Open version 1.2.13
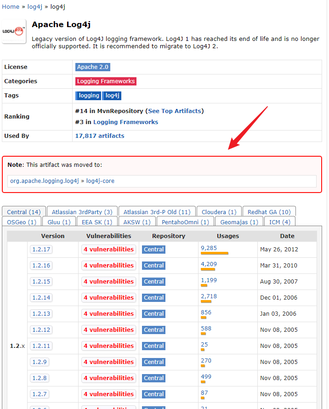Screen dimensions: 329x409 click(41, 314)
